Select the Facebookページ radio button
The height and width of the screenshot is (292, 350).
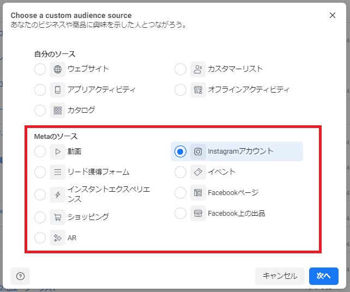point(180,193)
